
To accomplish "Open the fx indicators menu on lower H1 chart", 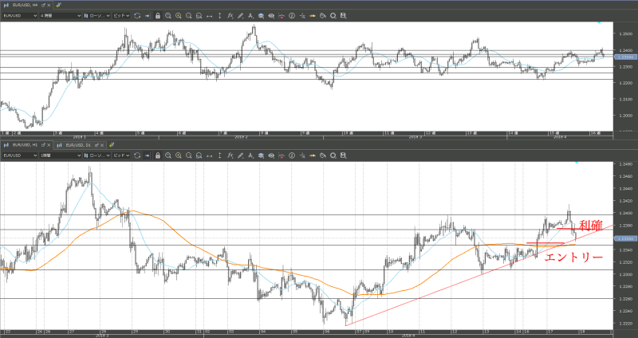I will [230, 155].
